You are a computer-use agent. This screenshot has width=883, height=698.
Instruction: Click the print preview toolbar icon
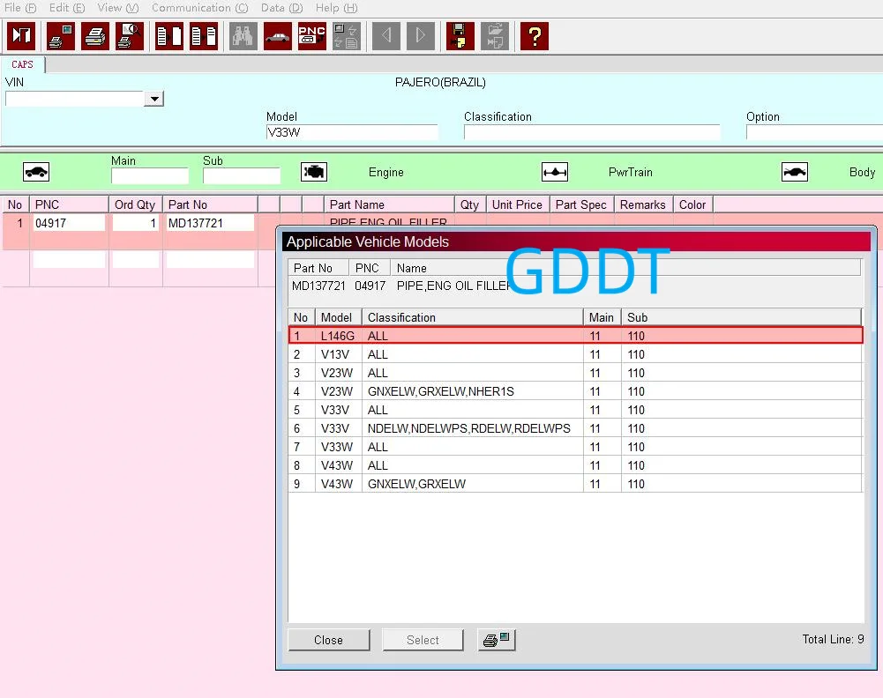click(x=130, y=36)
